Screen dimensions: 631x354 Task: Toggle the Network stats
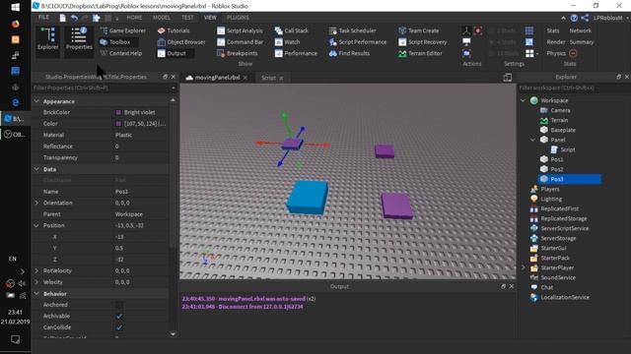[581, 30]
